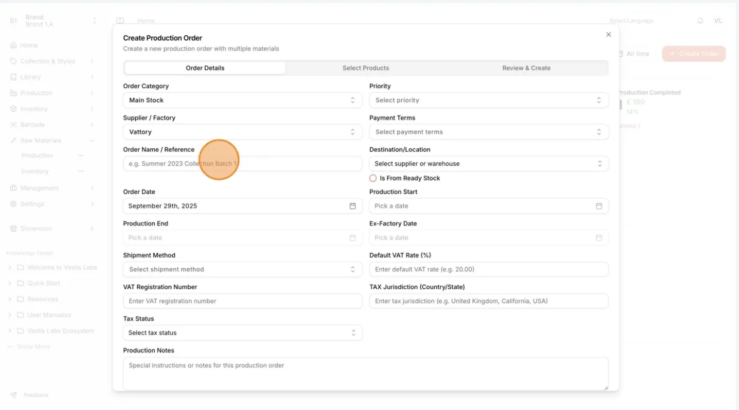Open Production under Raw Materials

[x=37, y=155]
